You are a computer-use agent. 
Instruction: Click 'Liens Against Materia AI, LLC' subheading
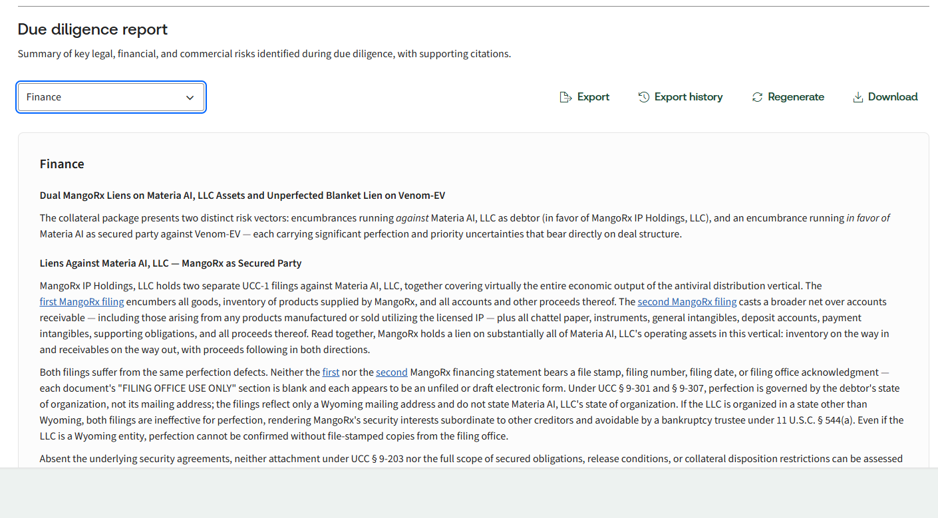(x=170, y=263)
